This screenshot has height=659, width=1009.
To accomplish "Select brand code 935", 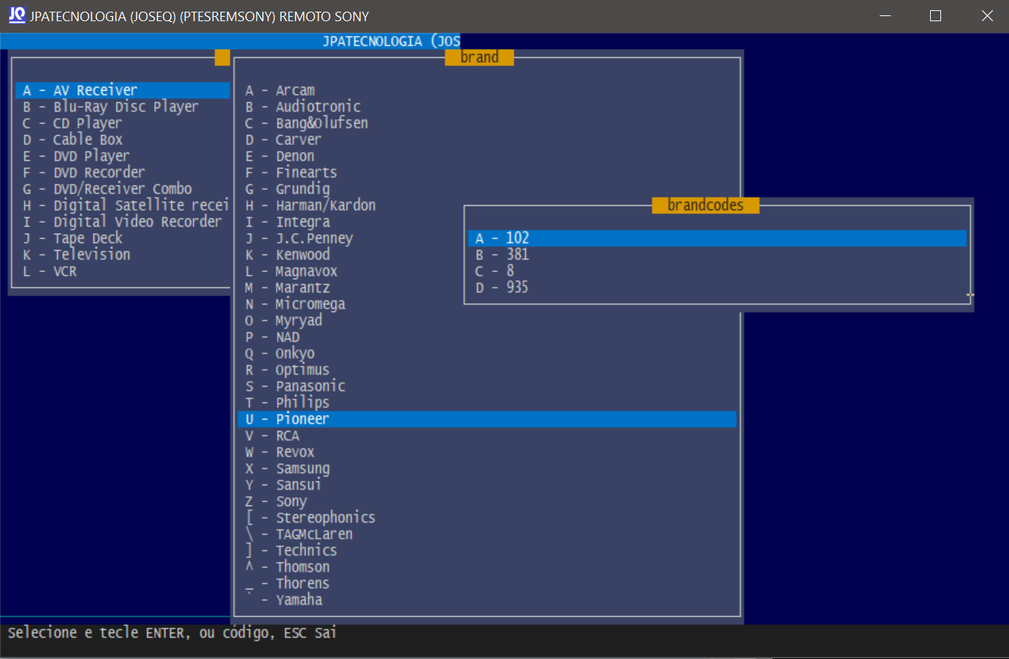I will tap(517, 288).
